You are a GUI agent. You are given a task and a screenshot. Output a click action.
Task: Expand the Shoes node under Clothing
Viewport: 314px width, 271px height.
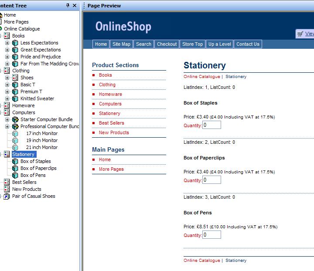7,78
